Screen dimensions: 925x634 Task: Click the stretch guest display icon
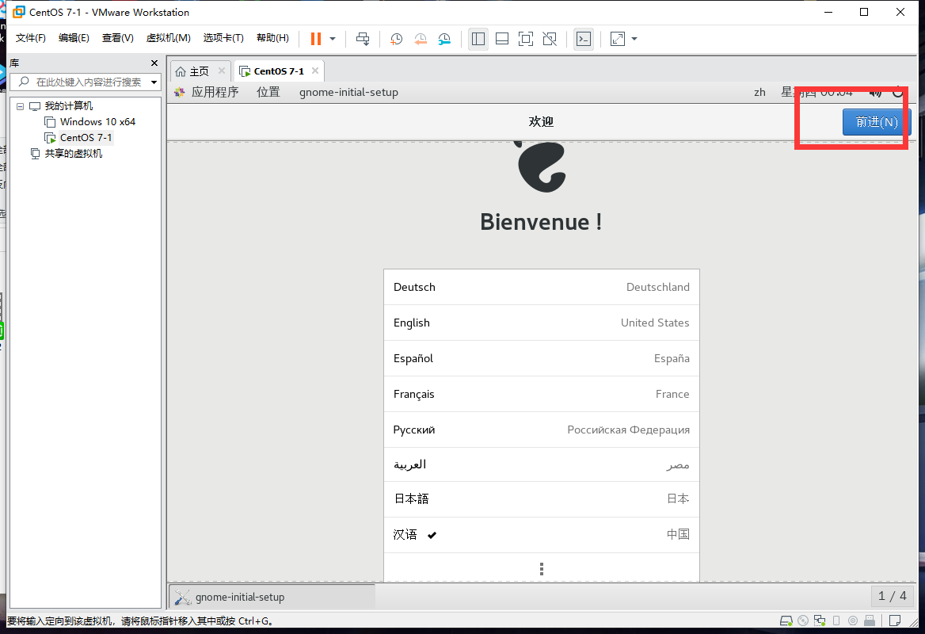coord(618,39)
